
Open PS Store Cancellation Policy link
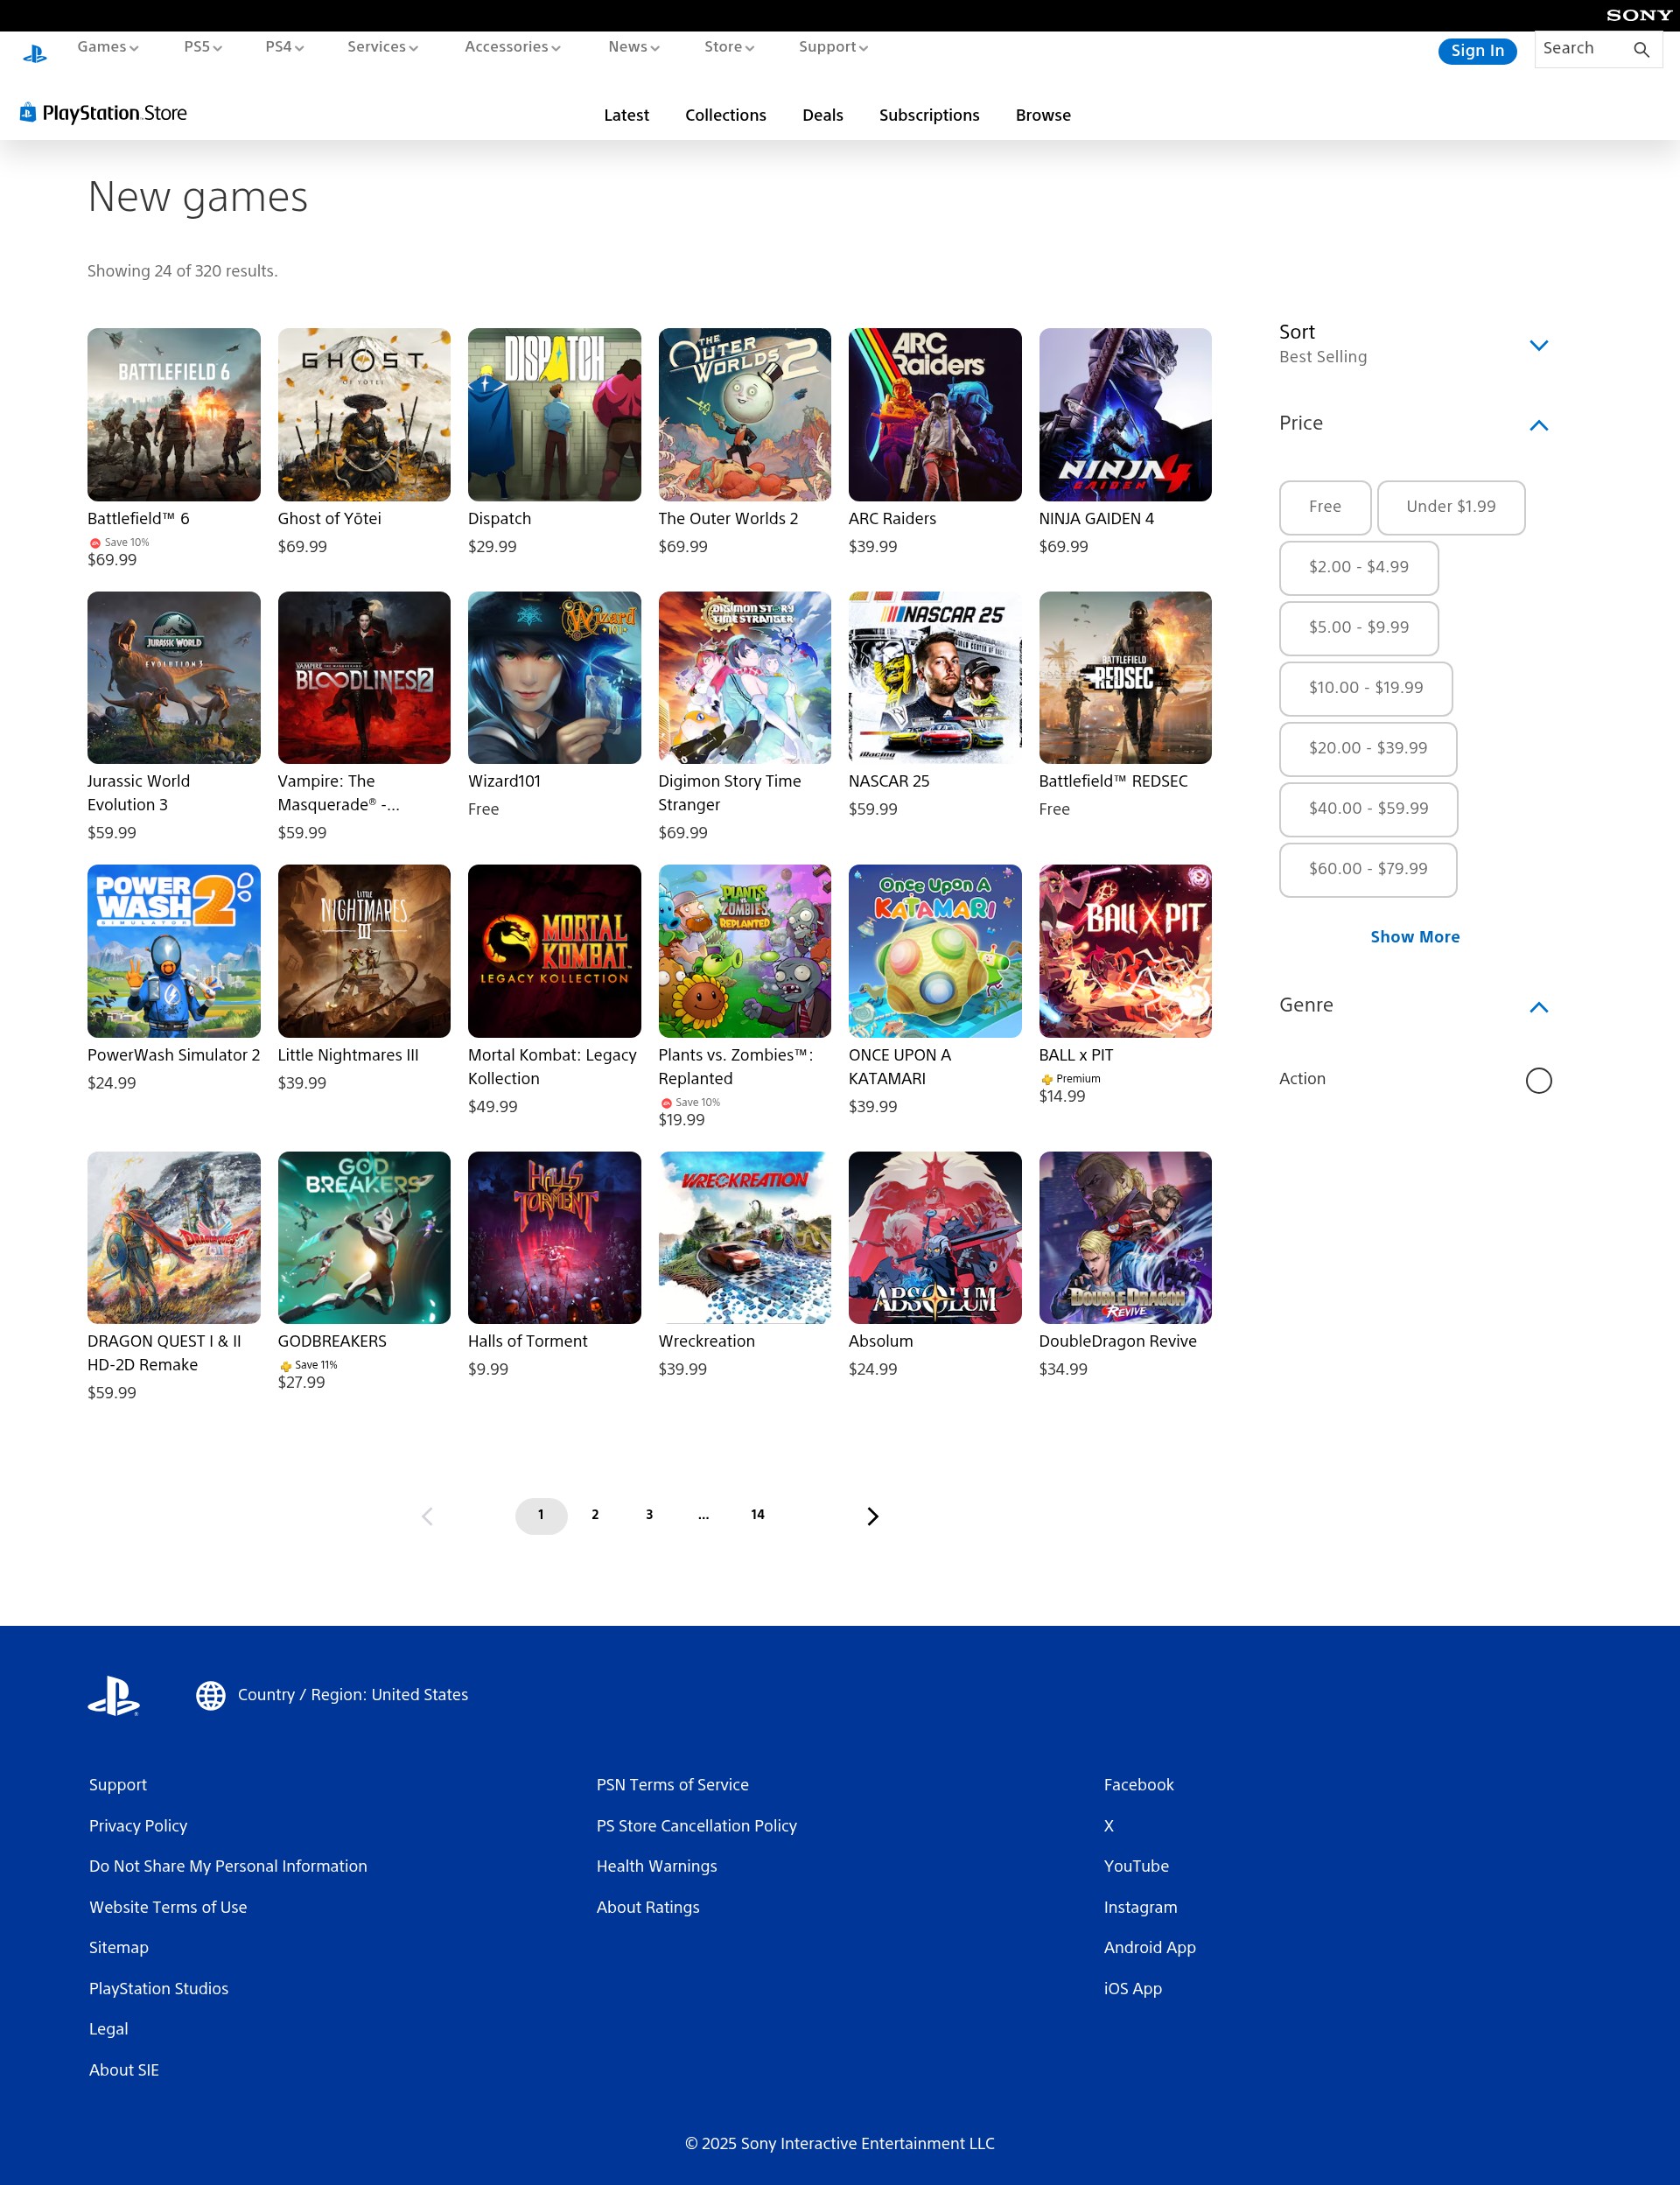(696, 1826)
